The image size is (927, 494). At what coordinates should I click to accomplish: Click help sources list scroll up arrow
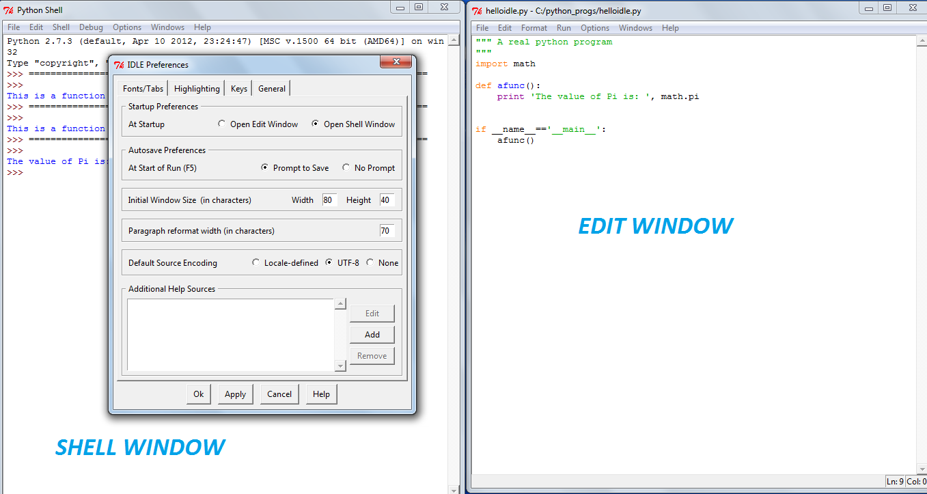[x=341, y=304]
